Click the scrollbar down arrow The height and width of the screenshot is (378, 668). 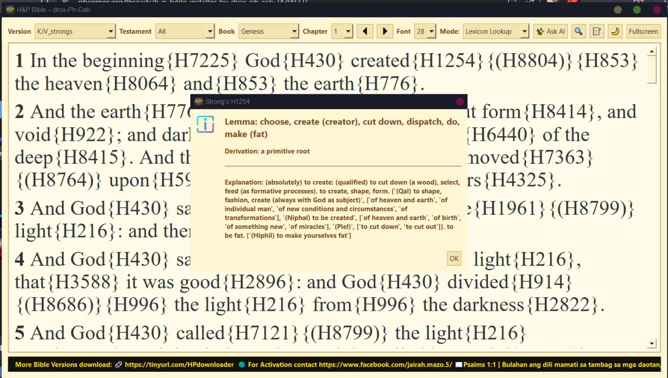tap(651, 344)
